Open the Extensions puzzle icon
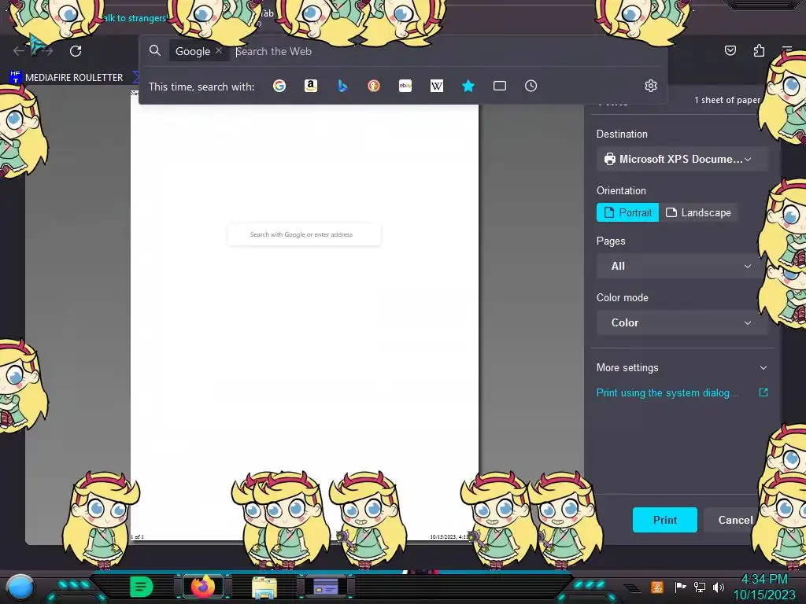The height and width of the screenshot is (604, 806). click(759, 50)
